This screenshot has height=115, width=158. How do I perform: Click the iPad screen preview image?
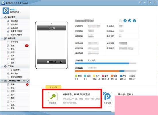click(51, 45)
